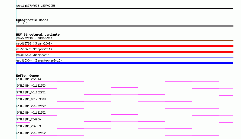
Task: Open variant esv3653004 (Besenbacher2015) label
Action: tap(39, 60)
